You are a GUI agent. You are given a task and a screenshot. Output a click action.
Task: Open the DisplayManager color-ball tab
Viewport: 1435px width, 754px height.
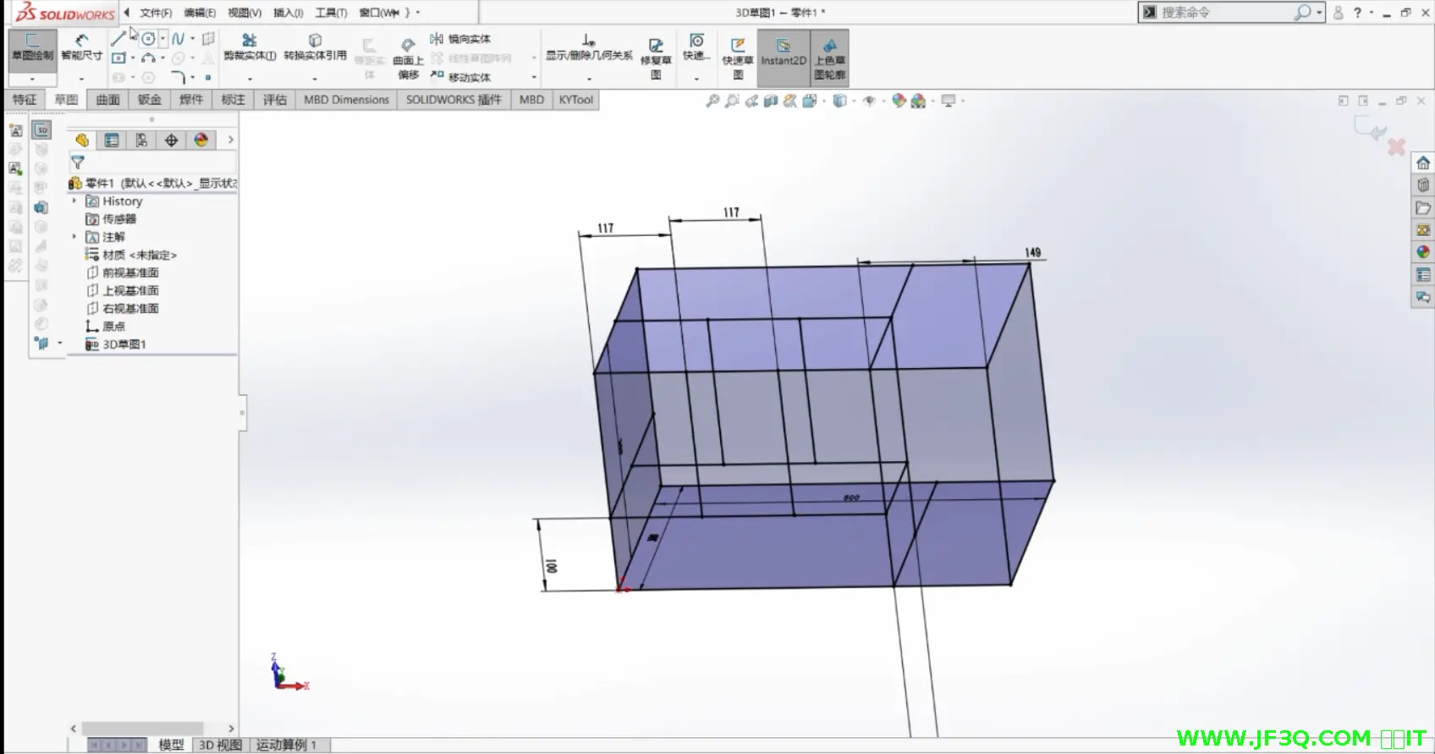pyautogui.click(x=201, y=140)
